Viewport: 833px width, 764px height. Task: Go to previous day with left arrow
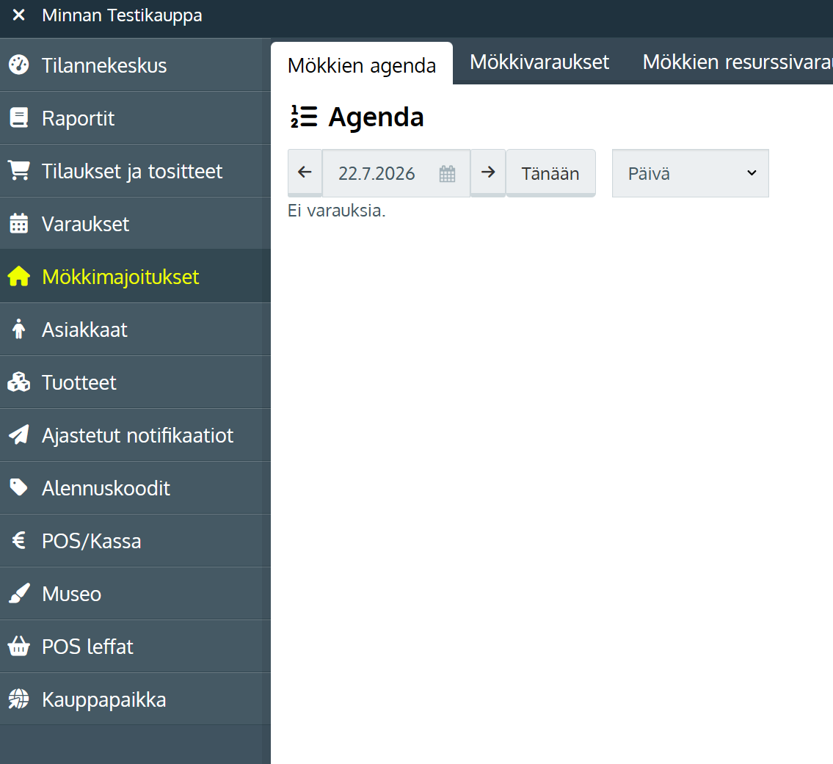tap(305, 172)
